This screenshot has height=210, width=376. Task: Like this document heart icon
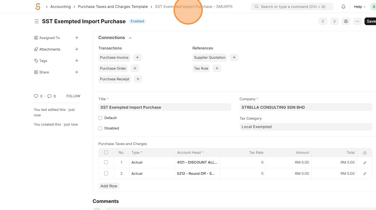point(36,96)
